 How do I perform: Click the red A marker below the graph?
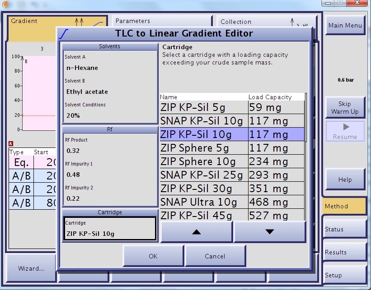11,143
